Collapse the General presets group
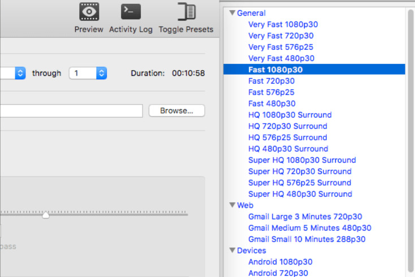Viewport: 415px width, 277px height. [x=232, y=12]
